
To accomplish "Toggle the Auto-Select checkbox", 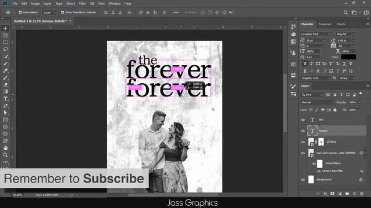I will 20,12.
